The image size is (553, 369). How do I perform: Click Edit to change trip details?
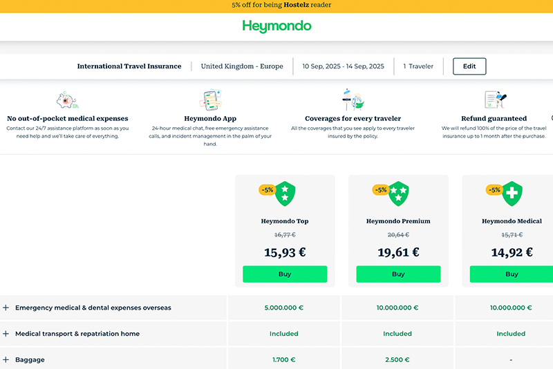[x=469, y=66]
